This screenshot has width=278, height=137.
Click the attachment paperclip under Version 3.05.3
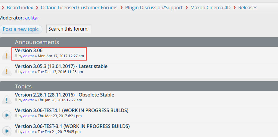point(16,72)
